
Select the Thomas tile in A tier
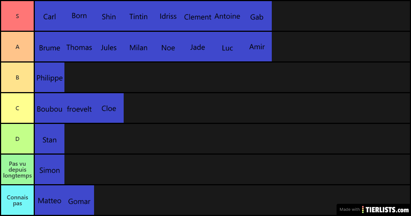coord(79,47)
